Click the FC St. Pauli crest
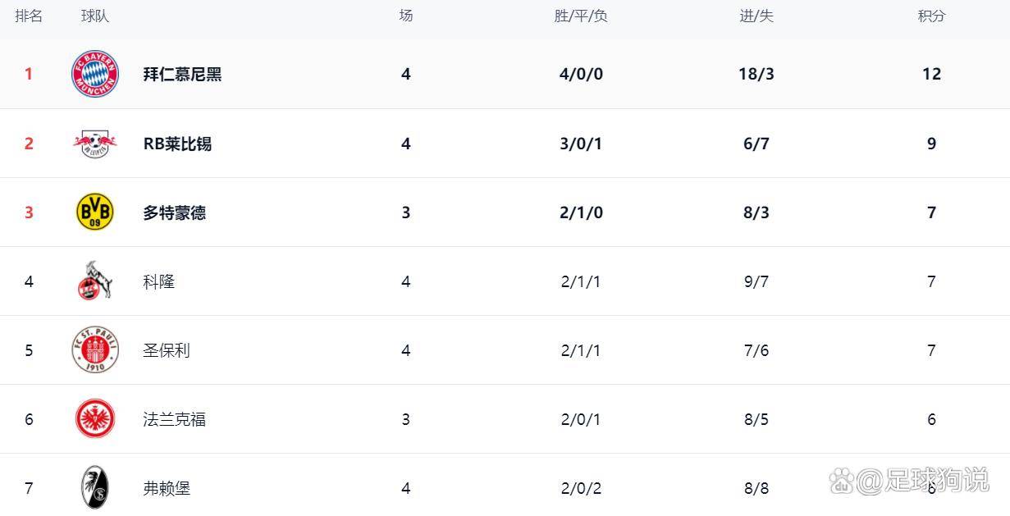This screenshot has width=1010, height=516. click(x=95, y=350)
